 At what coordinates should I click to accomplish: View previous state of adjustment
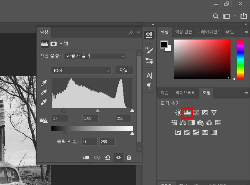coord(97,158)
